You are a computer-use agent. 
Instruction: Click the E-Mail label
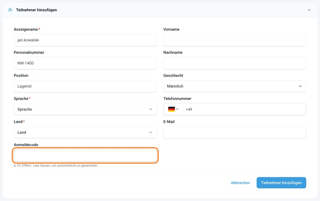[x=169, y=122]
